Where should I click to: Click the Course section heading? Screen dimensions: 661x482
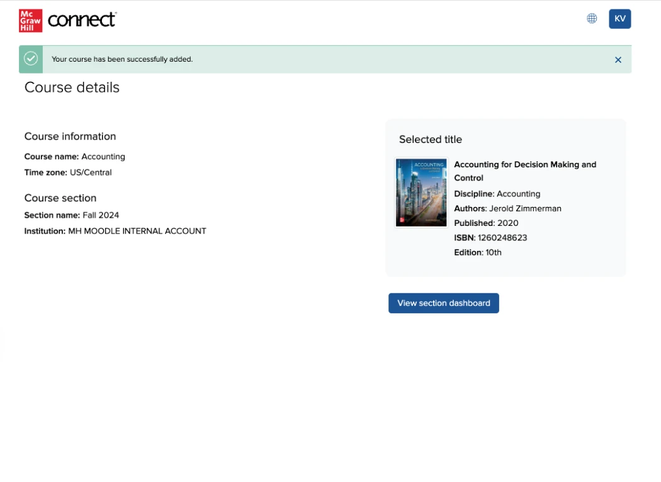pyautogui.click(x=60, y=198)
